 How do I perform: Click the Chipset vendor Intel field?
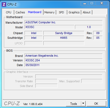click(x=34, y=33)
